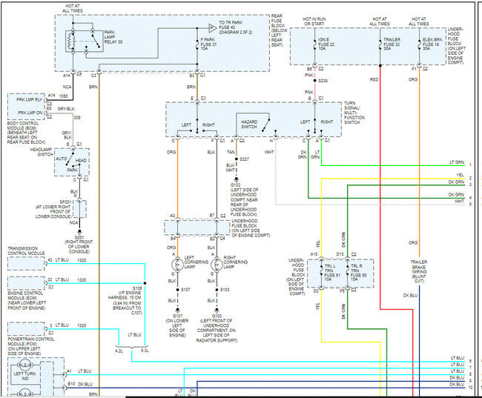
Task: Select the "TRANSMISSION CONTROL MODULE" label
Action: [x=26, y=251]
